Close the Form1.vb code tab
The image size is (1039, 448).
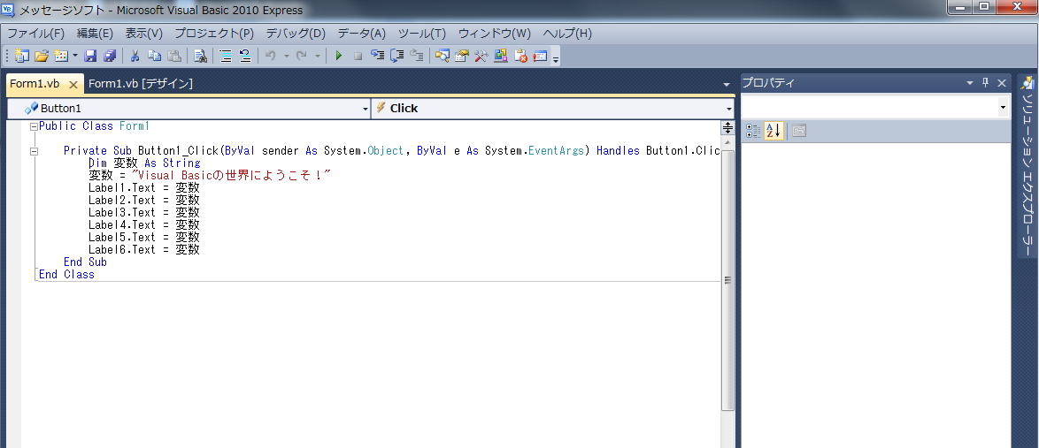[x=73, y=85]
